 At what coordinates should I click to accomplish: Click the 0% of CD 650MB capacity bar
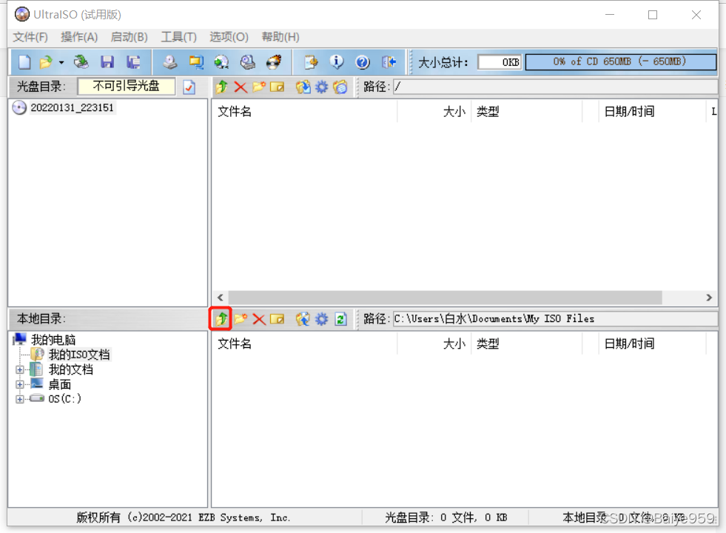(620, 62)
